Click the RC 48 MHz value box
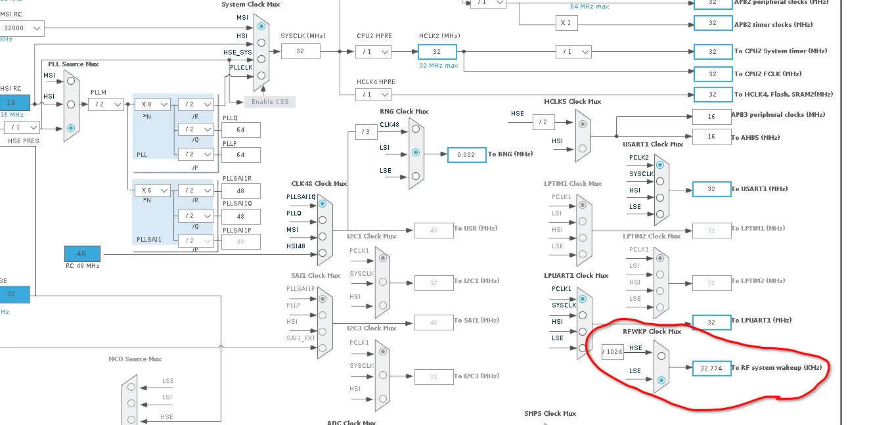The image size is (869, 425). click(82, 254)
